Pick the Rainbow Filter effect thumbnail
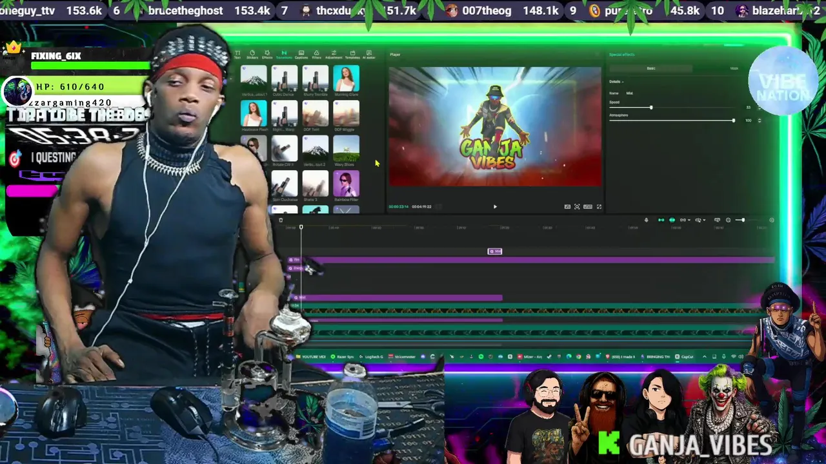This screenshot has width=826, height=464. (x=347, y=184)
